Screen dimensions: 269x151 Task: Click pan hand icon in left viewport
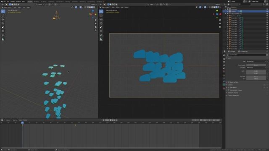point(95,23)
